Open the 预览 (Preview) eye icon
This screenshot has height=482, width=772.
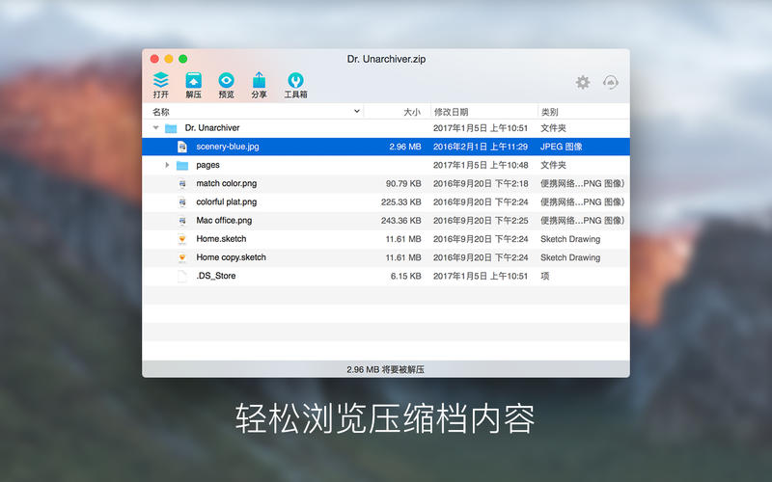tap(226, 81)
